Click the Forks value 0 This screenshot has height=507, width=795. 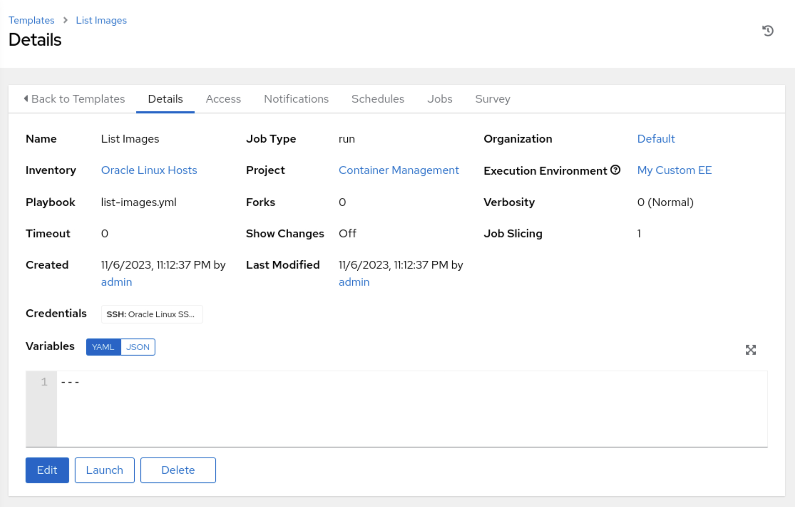tap(342, 202)
